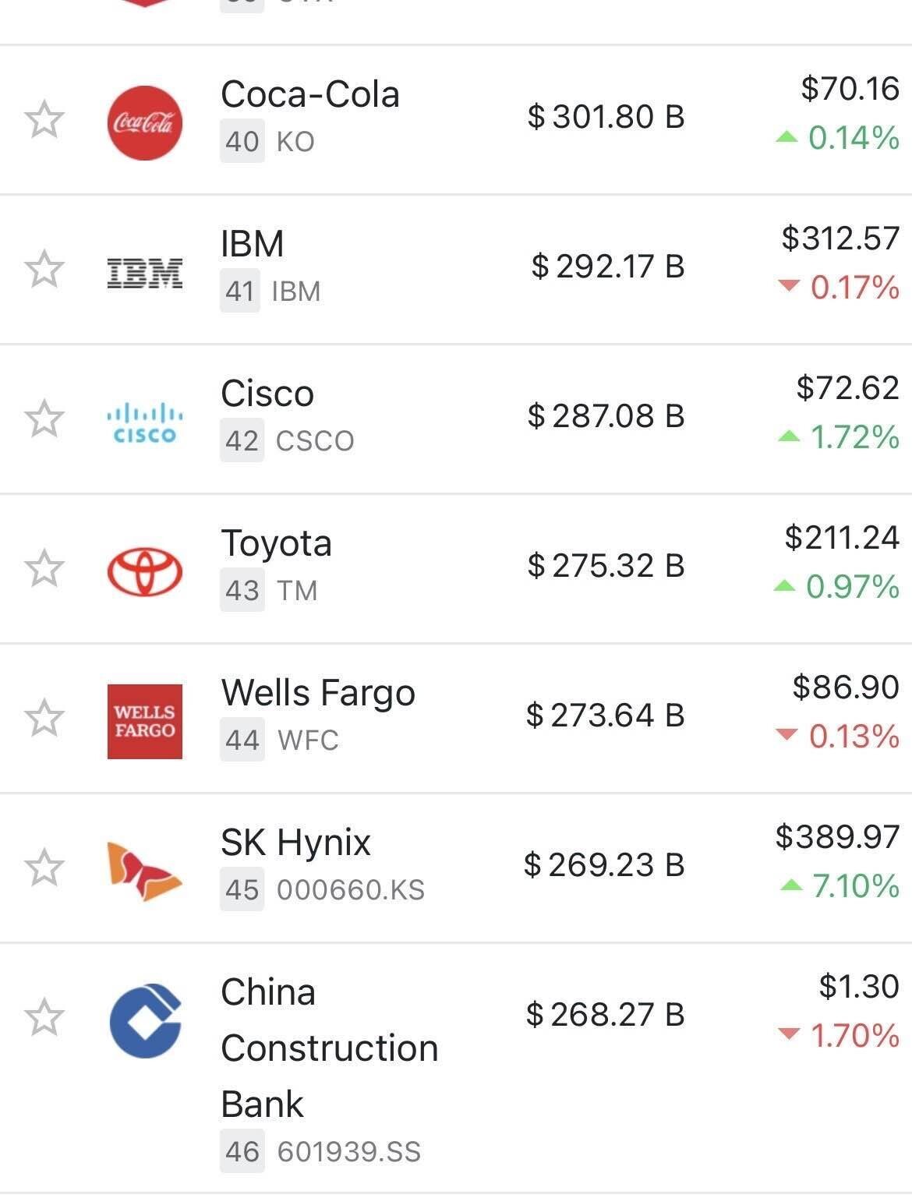Click the CSCO ticker symbol
Image resolution: width=912 pixels, height=1198 pixels.
click(315, 441)
